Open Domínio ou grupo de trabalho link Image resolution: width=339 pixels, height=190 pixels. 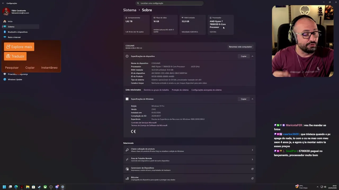point(156,90)
